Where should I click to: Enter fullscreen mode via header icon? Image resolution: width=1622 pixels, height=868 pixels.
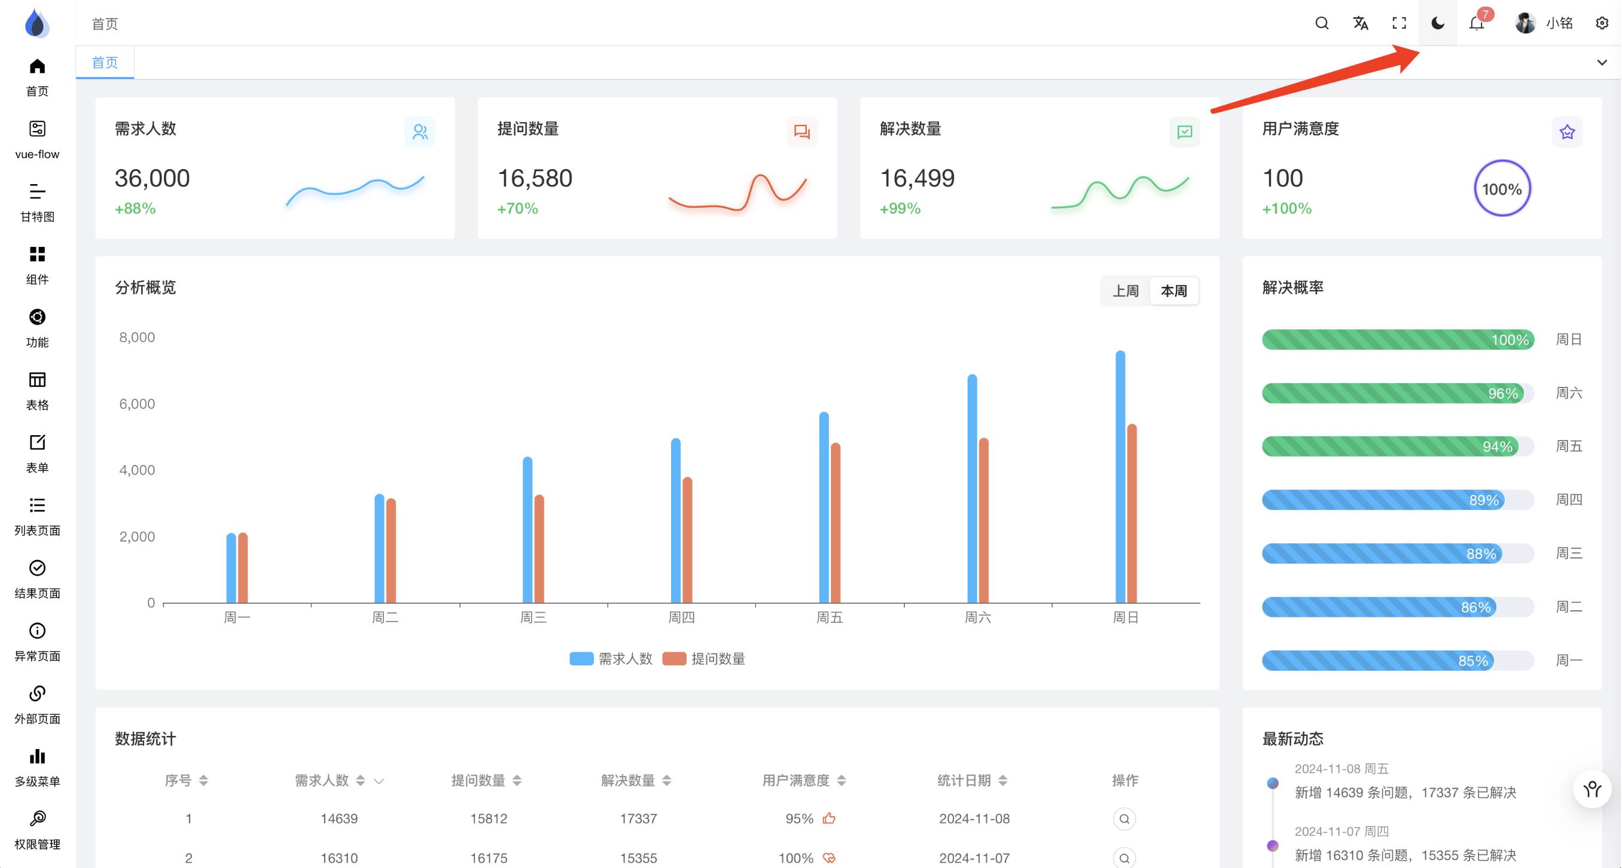pos(1399,23)
